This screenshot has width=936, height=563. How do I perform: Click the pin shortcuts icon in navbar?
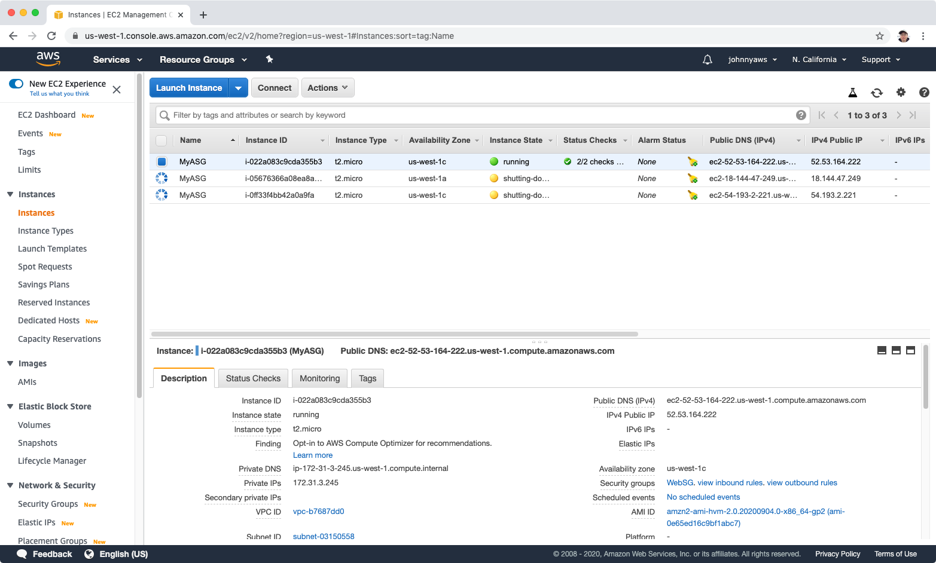[269, 59]
